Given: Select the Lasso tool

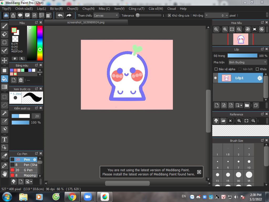Looking at the screenshot, I should pos(4,105).
